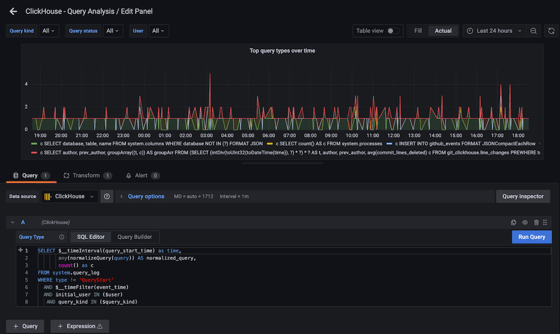Viewport: 560px width, 334px height.
Task: Open the Query Builder tab
Action: point(136,236)
